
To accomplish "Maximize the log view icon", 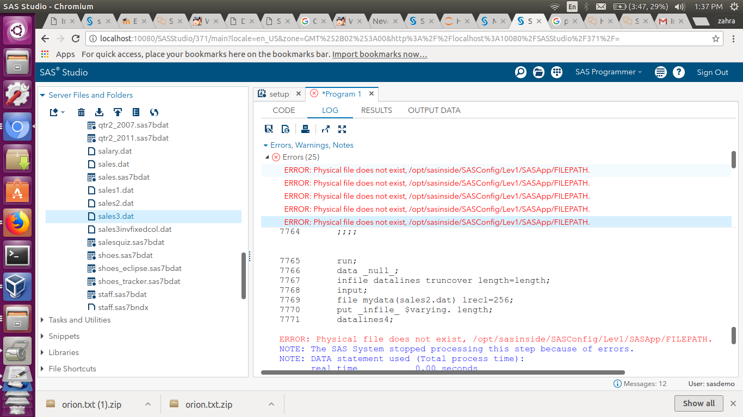I will click(342, 129).
